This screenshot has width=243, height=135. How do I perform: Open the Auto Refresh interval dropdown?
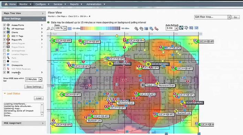pos(176,28)
